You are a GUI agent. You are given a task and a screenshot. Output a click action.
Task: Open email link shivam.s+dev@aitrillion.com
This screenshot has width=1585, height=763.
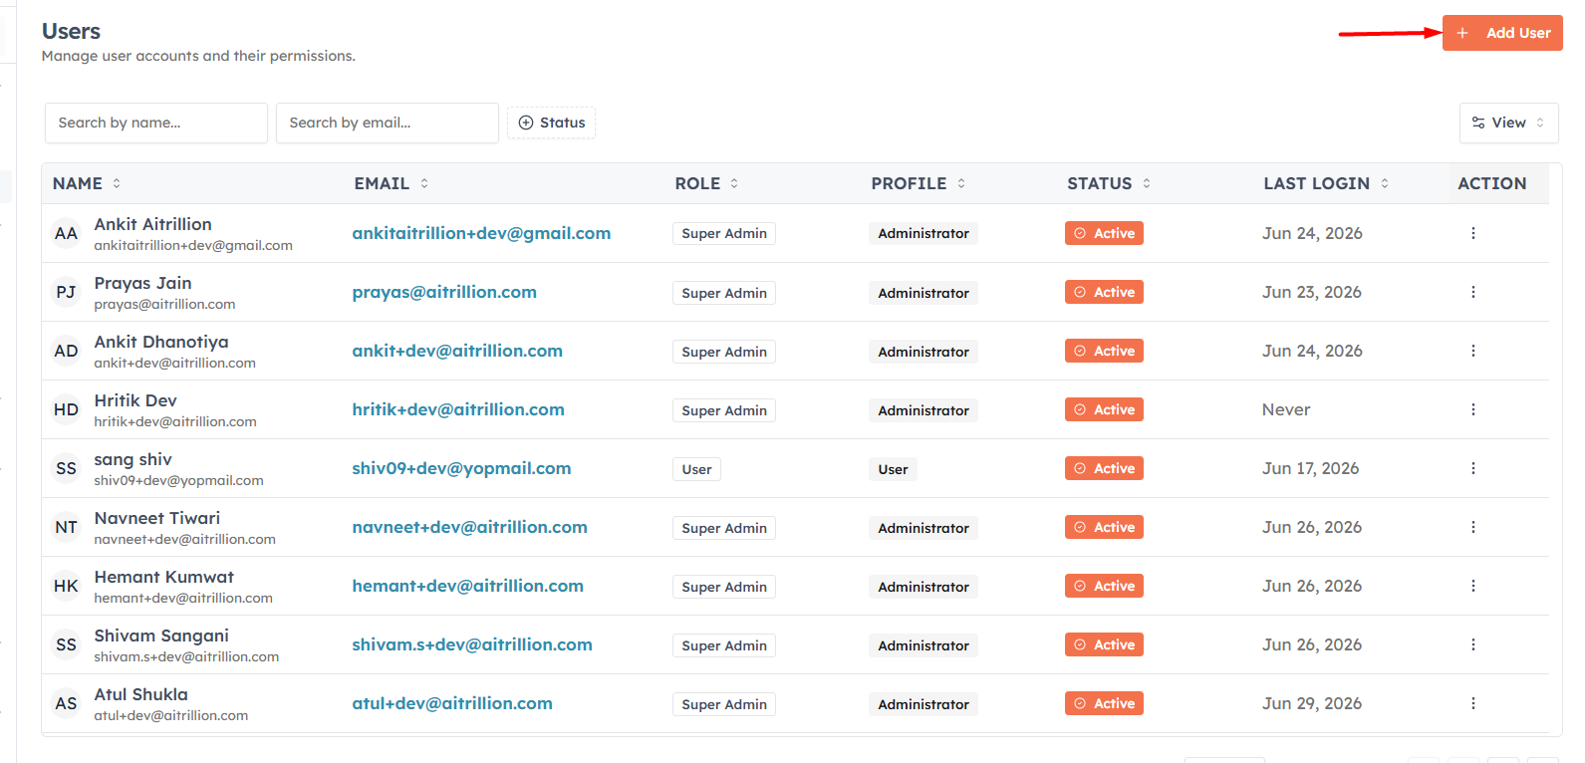coord(472,644)
